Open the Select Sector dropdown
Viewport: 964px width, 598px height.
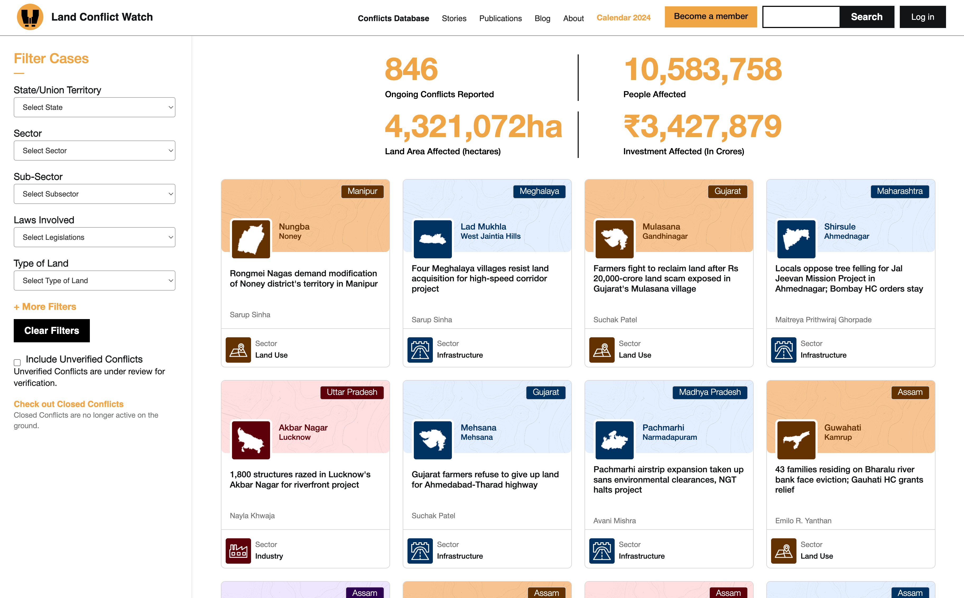[x=94, y=151]
